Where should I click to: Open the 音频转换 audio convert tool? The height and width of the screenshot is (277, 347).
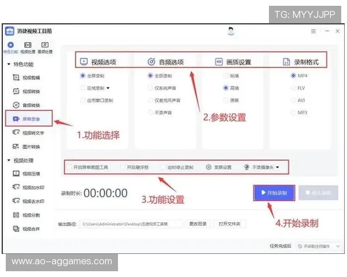tap(31, 105)
